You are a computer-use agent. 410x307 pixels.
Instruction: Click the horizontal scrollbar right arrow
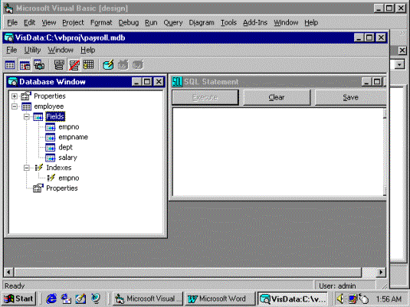pyautogui.click(x=381, y=273)
